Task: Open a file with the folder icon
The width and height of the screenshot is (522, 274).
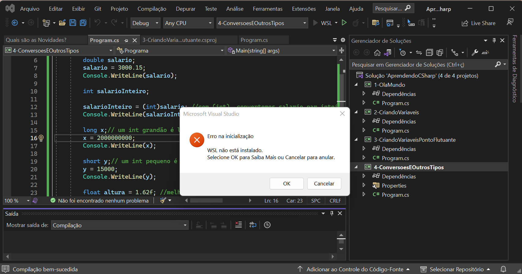Action: pos(62,23)
